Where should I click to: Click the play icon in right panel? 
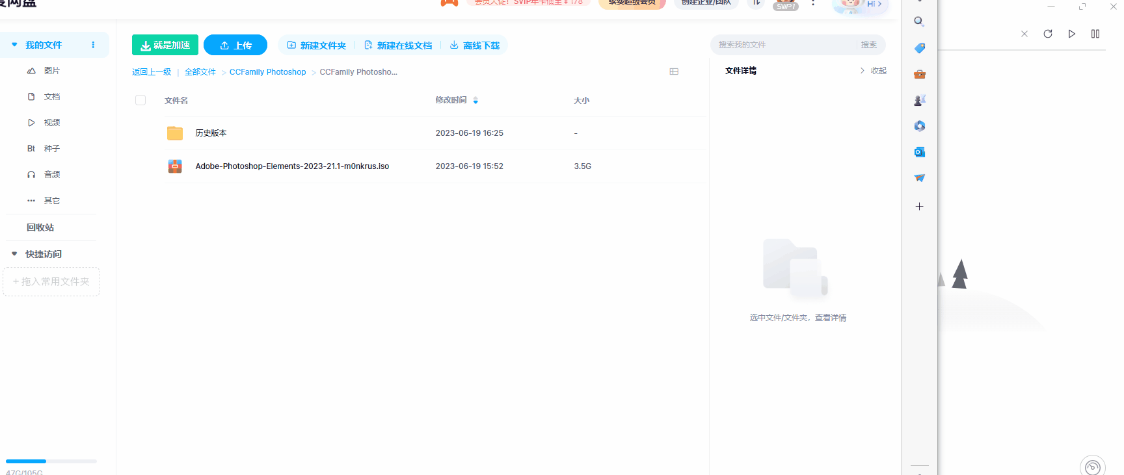pyautogui.click(x=1071, y=34)
